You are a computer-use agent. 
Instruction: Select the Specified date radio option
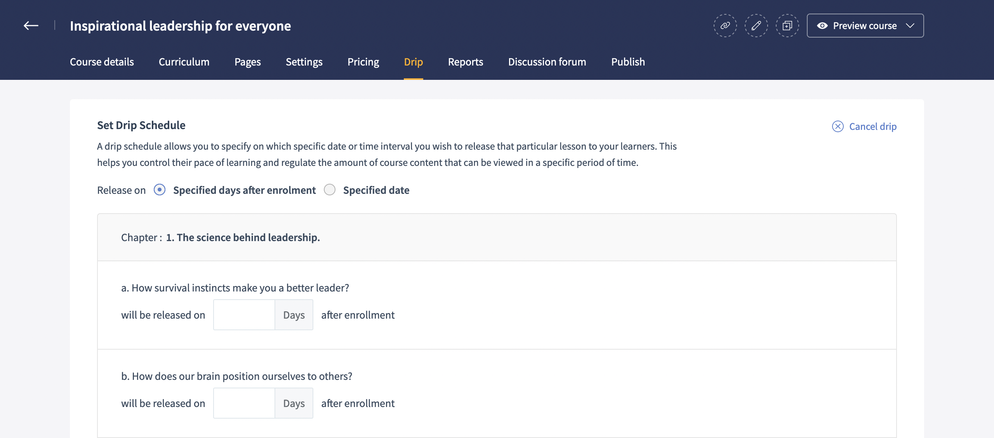[330, 190]
